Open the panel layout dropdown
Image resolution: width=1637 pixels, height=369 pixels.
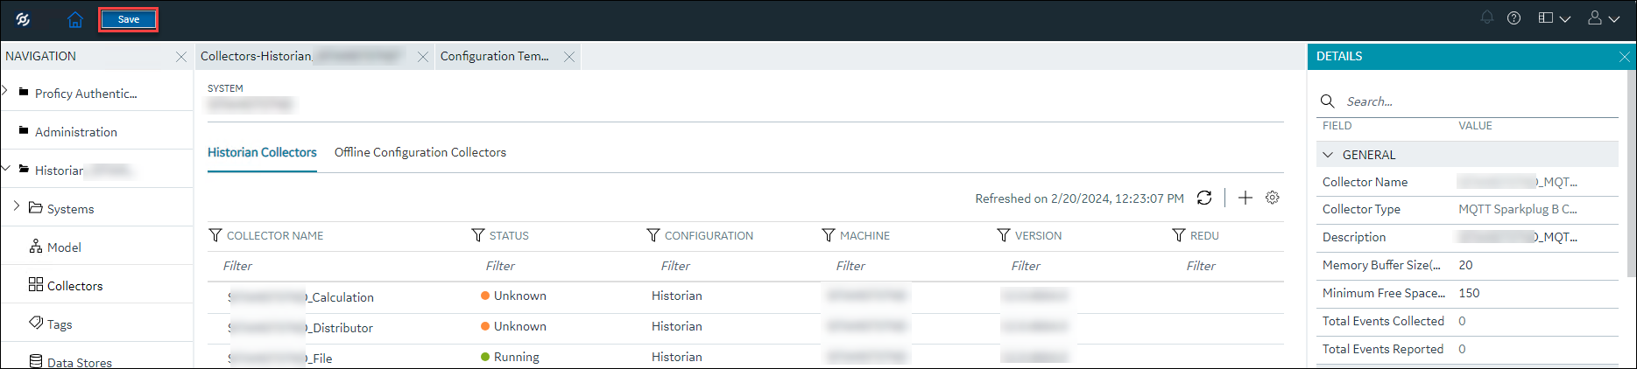(x=1554, y=17)
